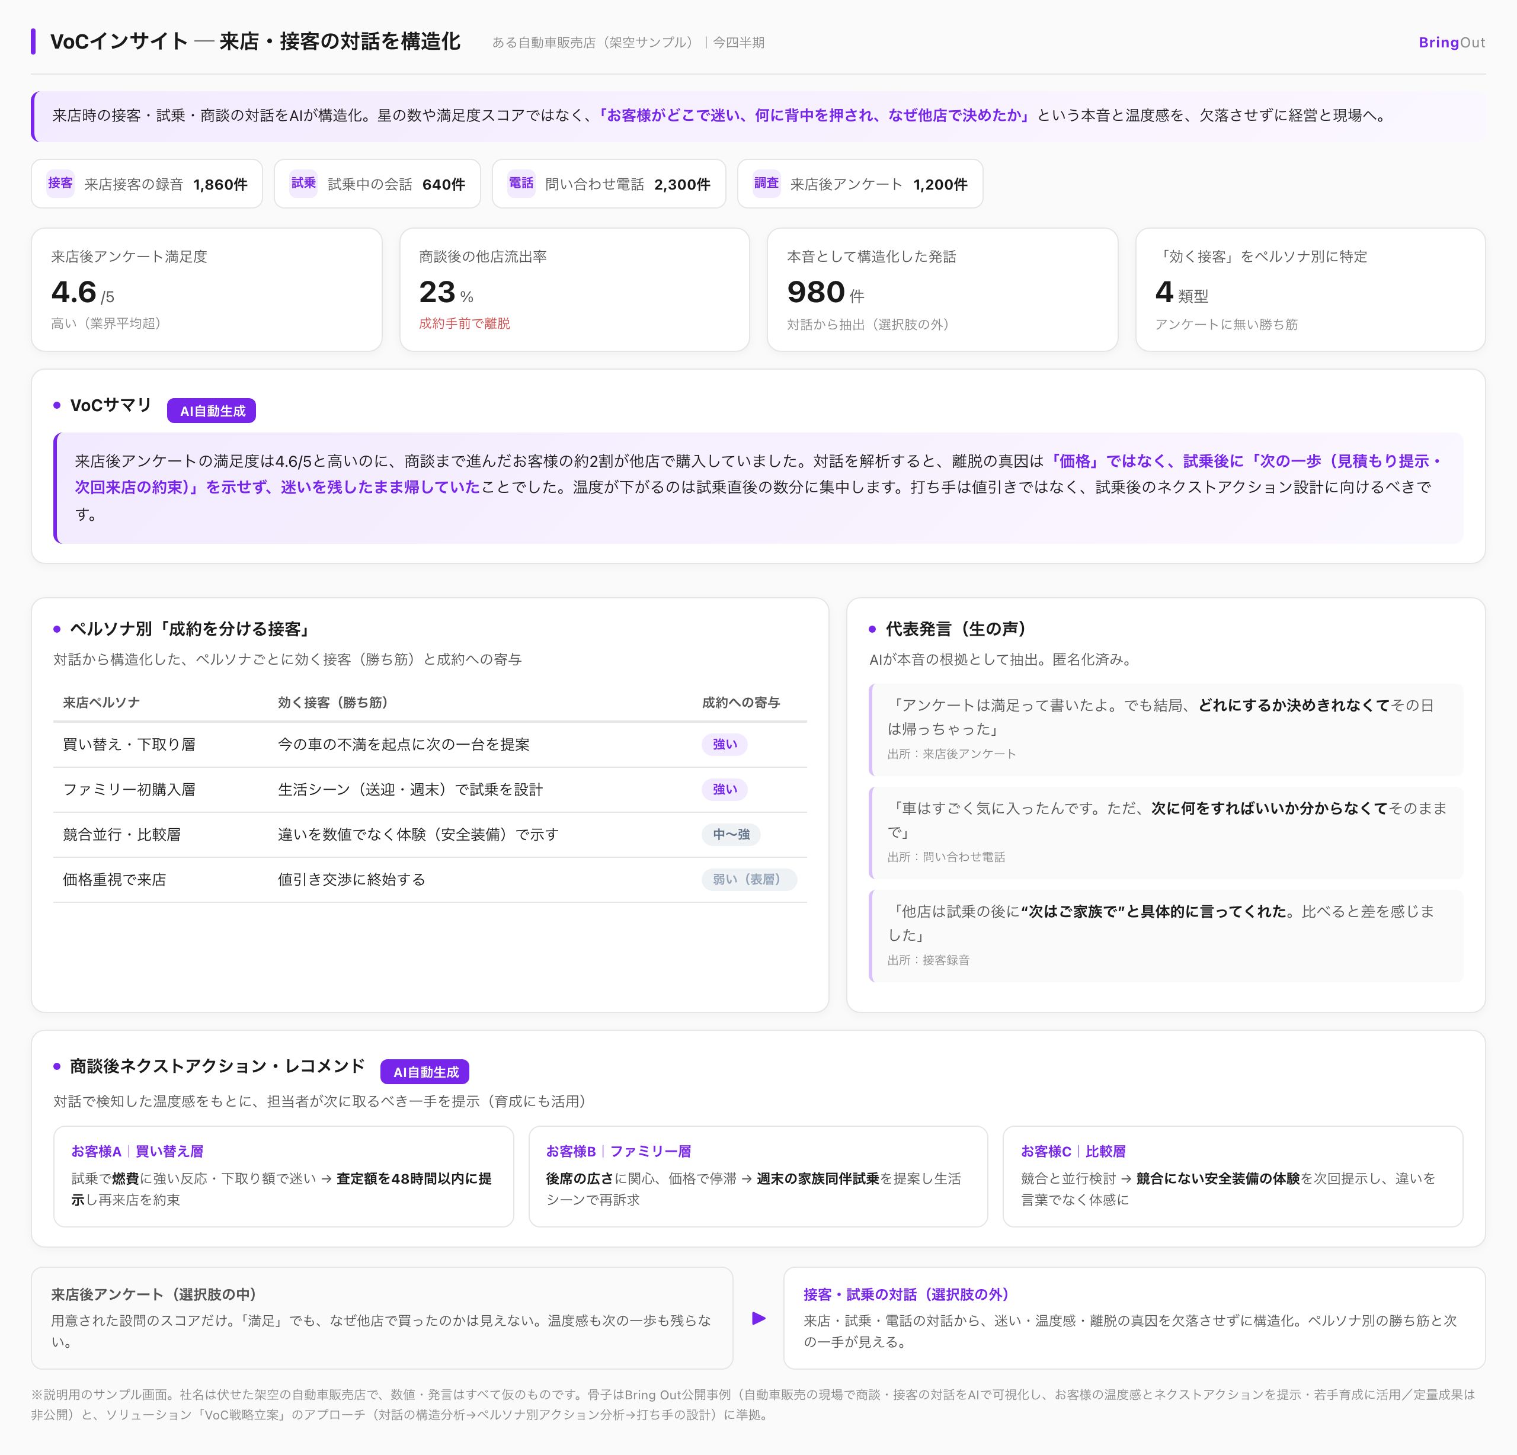Click the 買い替え・下取り層 table row label
Viewport: 1517px width, 1455px height.
pos(129,745)
